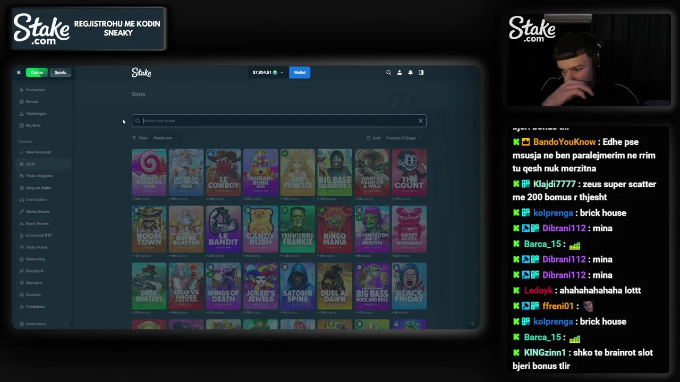Open the Gates of Olympus 1000 game

point(186,172)
